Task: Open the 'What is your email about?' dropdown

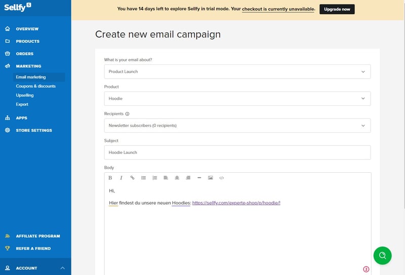Action: [237, 71]
